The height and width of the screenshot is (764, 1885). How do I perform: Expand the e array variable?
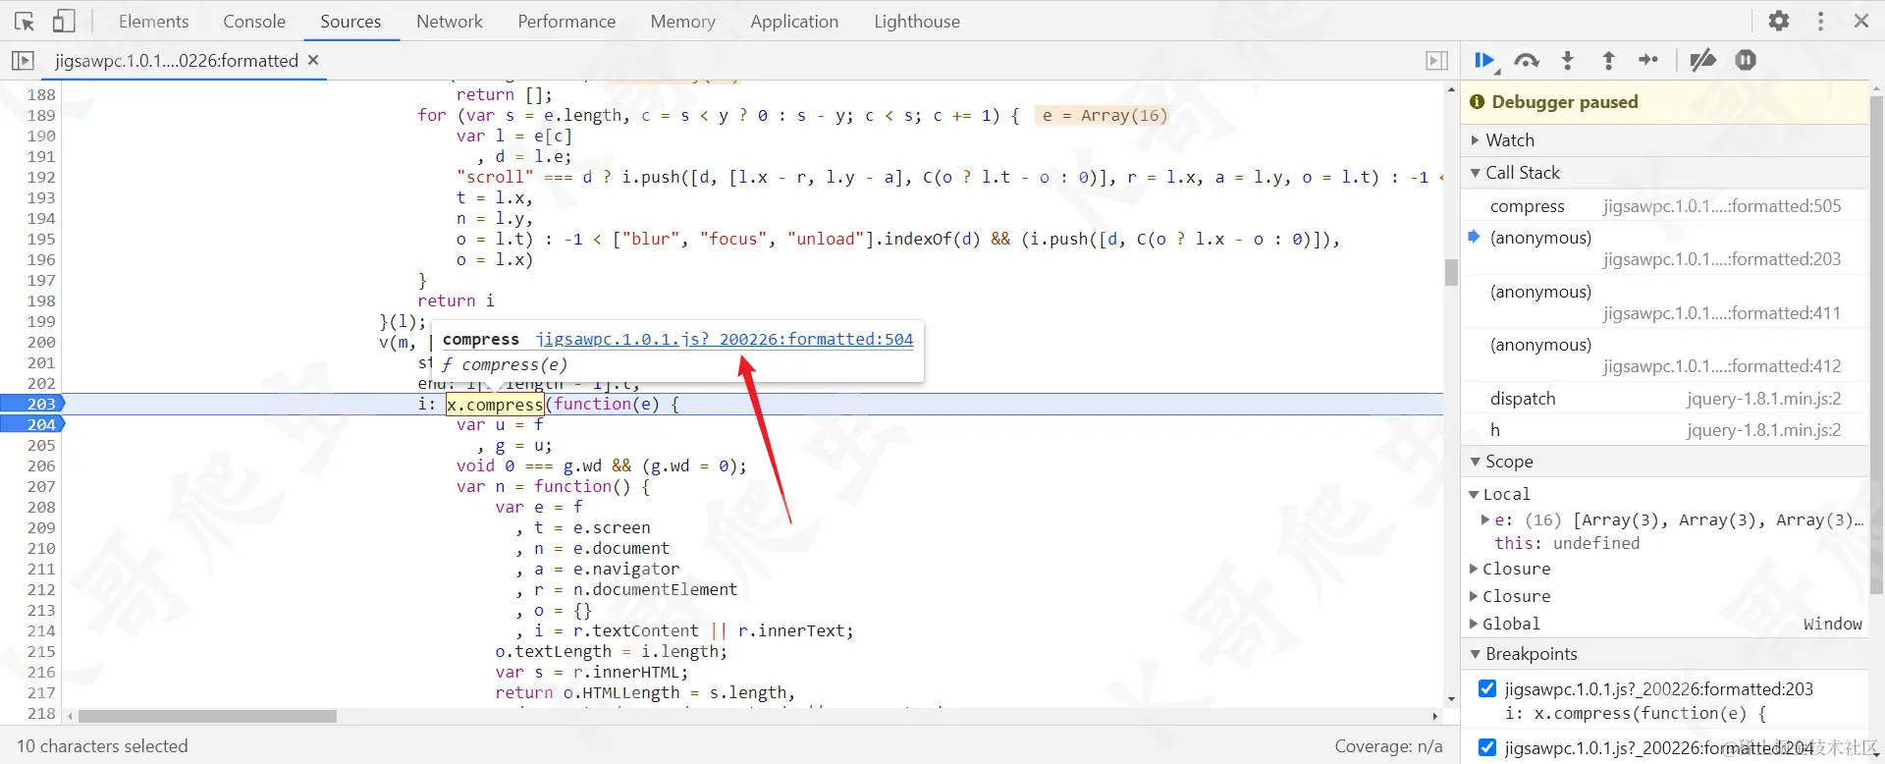[1485, 519]
